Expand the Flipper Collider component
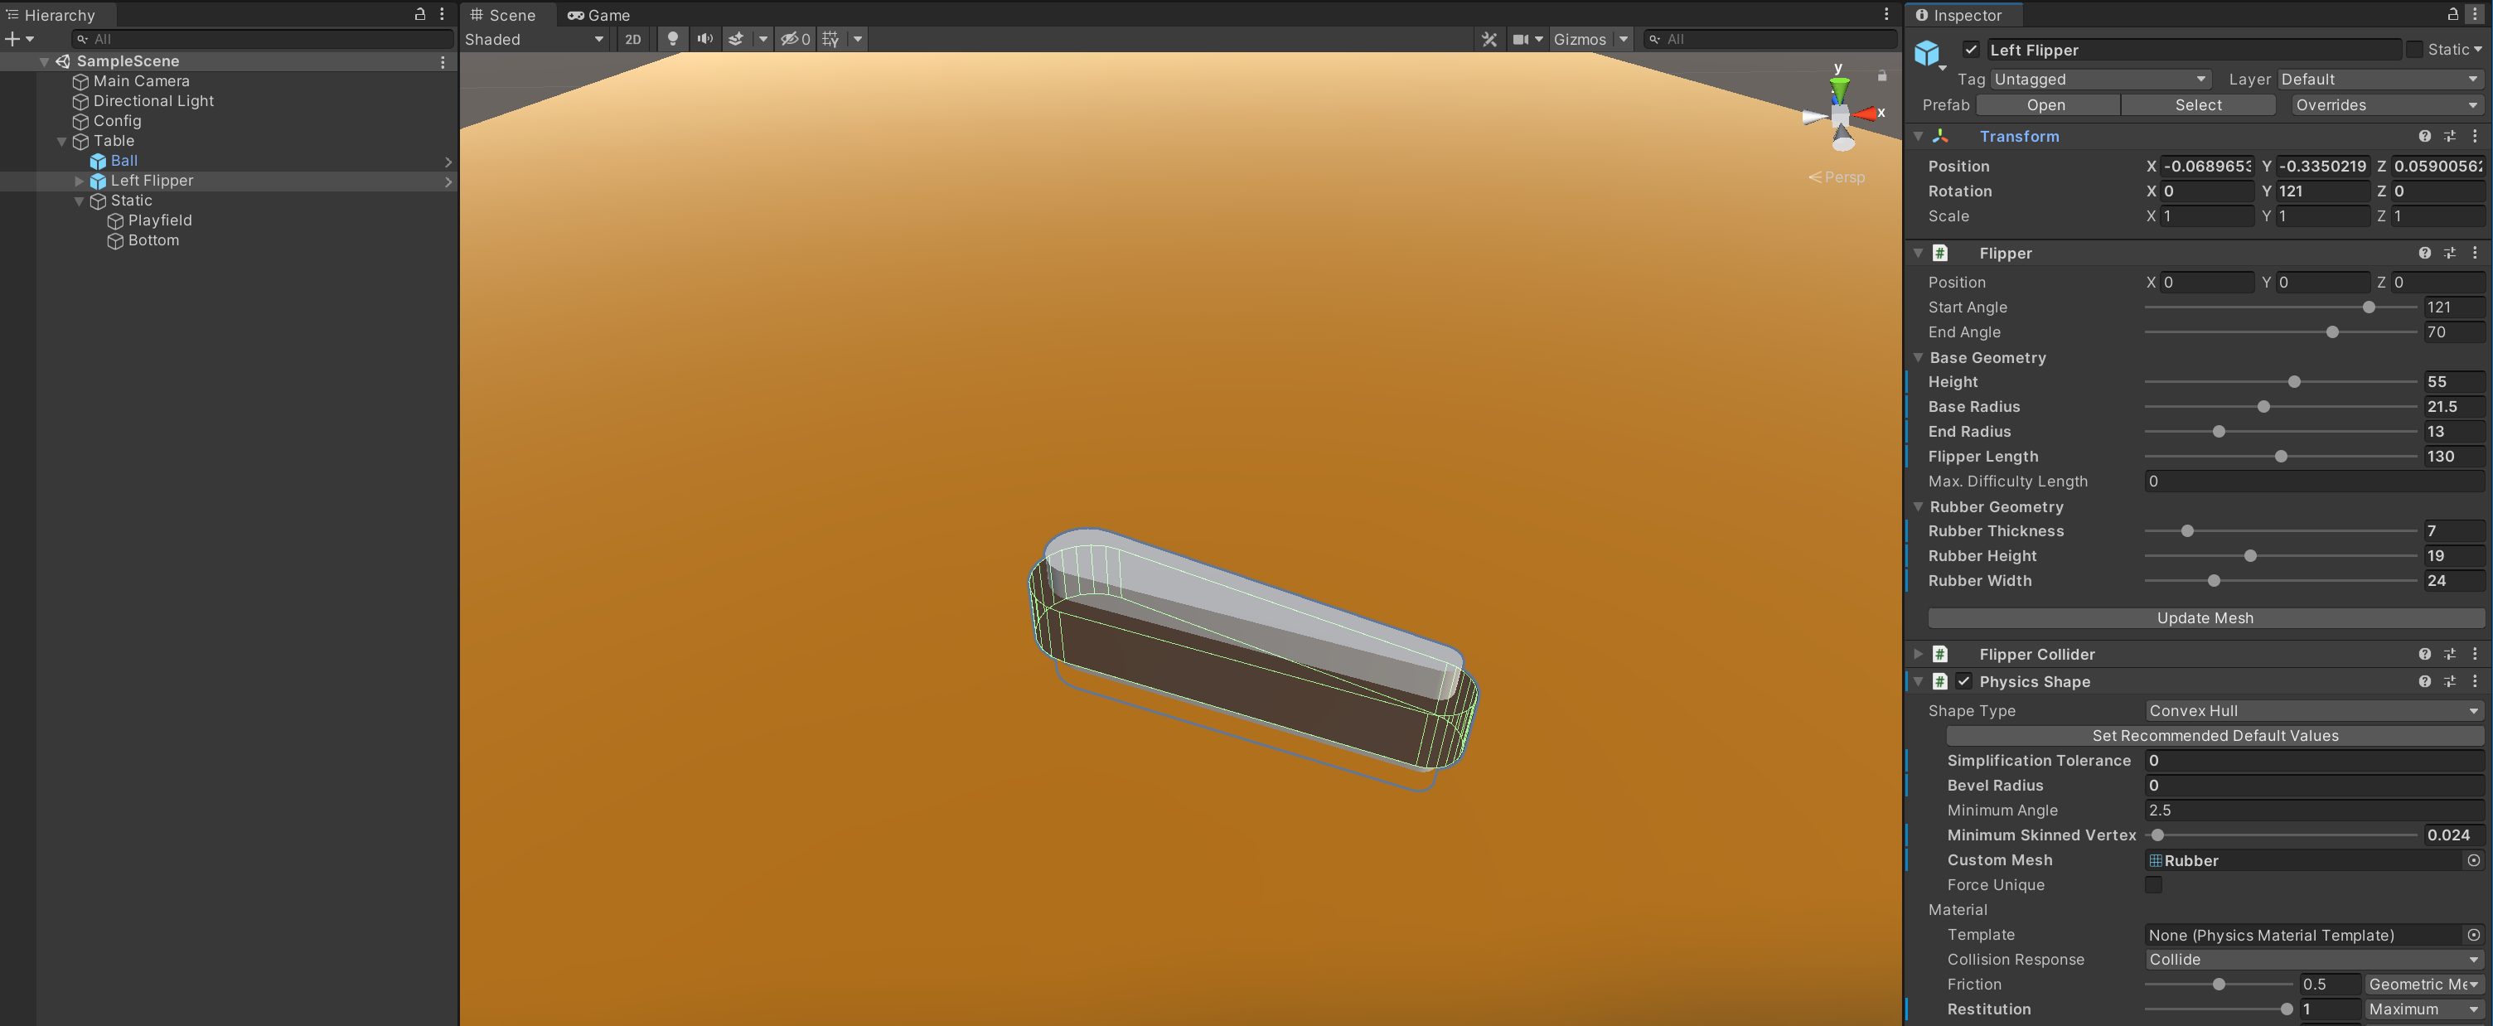This screenshot has width=2493, height=1026. [x=1918, y=655]
